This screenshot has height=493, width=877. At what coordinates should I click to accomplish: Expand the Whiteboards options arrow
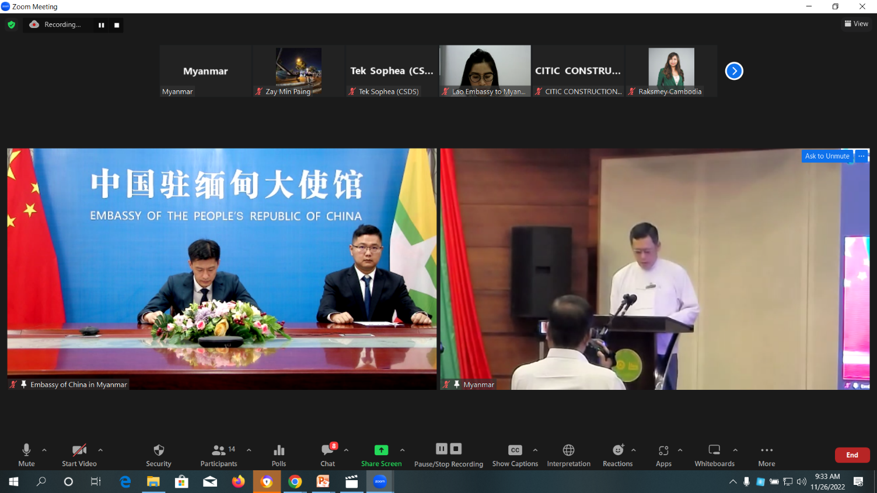[735, 450]
